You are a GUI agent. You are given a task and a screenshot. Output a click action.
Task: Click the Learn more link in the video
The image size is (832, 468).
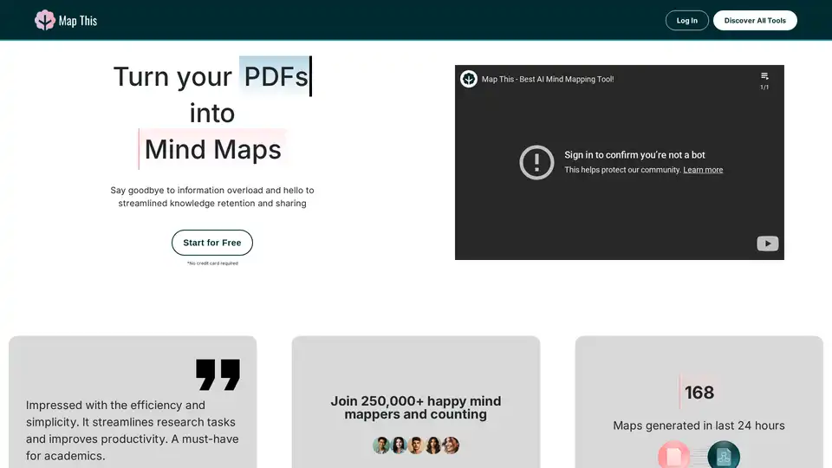[x=703, y=170]
